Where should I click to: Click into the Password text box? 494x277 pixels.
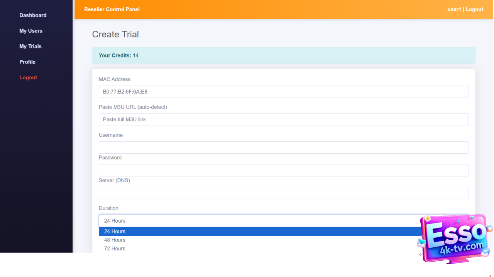[284, 170]
